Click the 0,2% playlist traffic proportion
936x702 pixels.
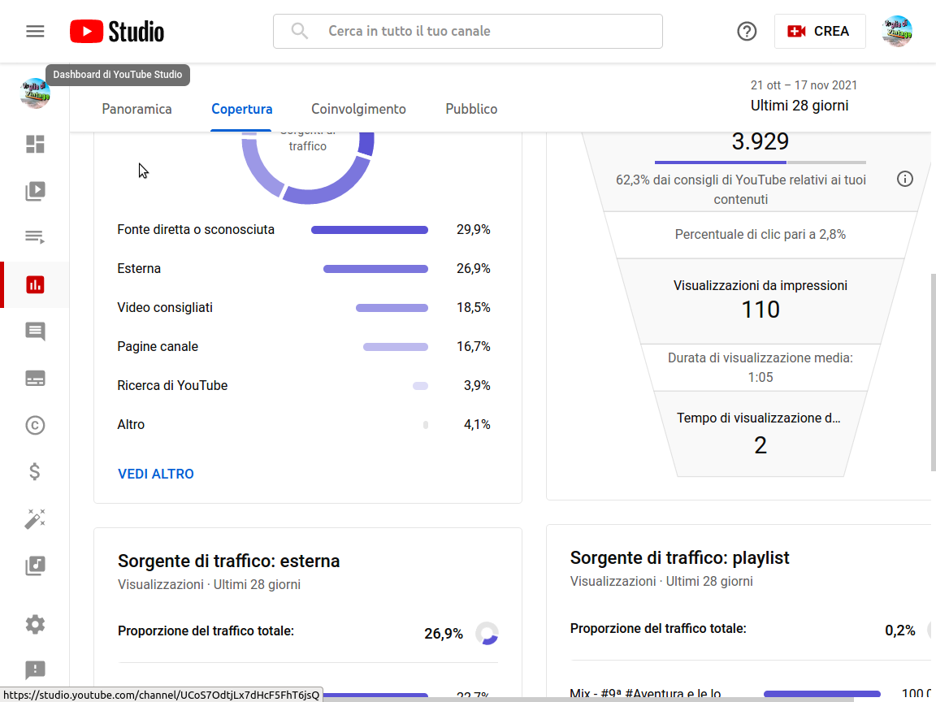pyautogui.click(x=899, y=630)
